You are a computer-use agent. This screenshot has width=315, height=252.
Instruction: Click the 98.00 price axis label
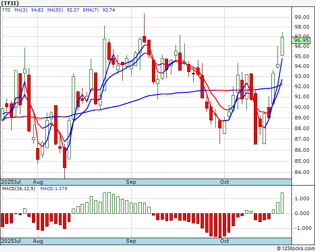pyautogui.click(x=302, y=27)
